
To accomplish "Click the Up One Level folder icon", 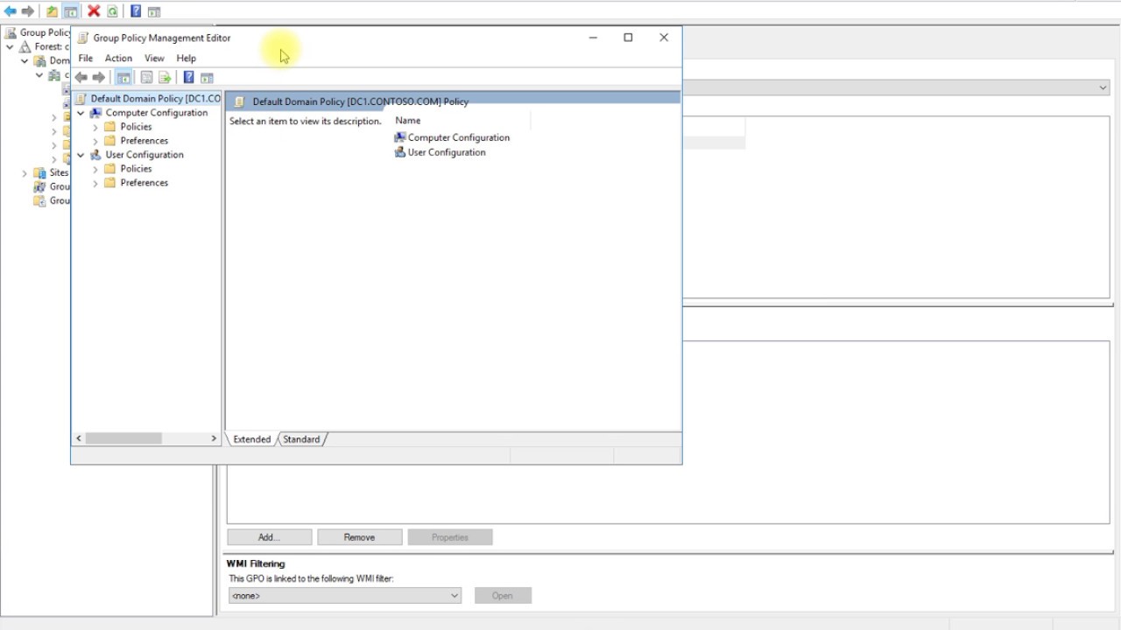I will 52,11.
